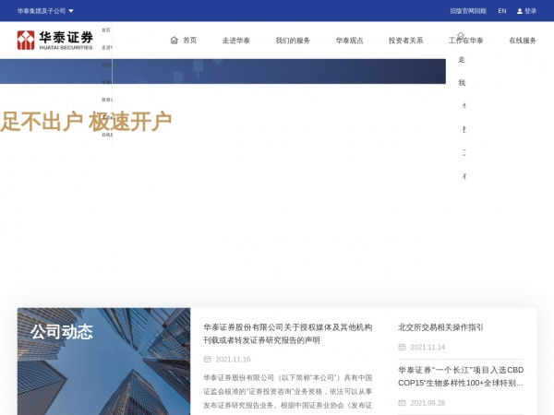Open the 我们的服务 menu
554x415 pixels.
point(293,41)
